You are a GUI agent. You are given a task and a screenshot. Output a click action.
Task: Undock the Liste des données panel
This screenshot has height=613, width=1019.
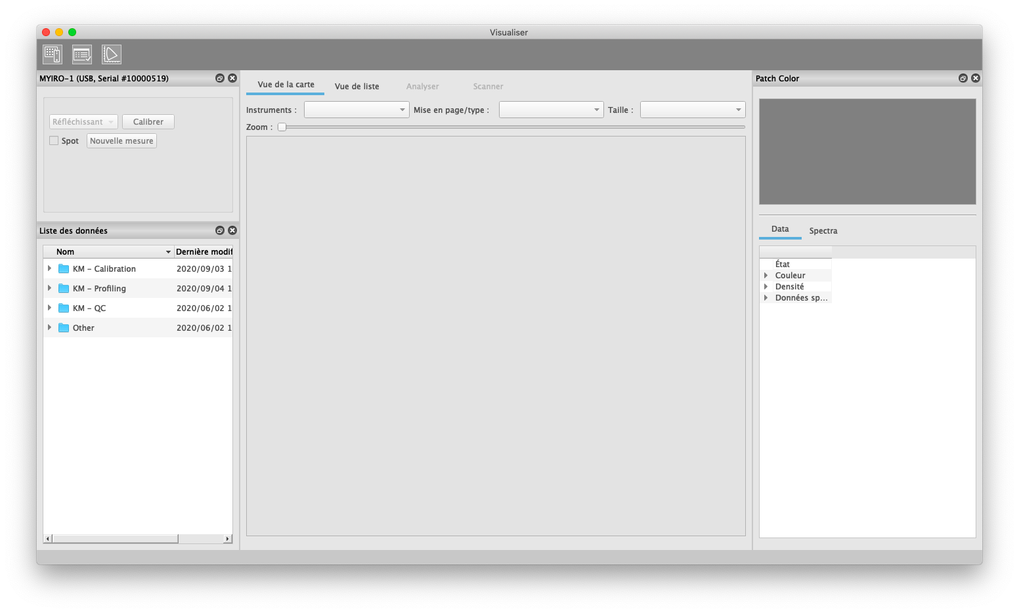click(x=220, y=230)
